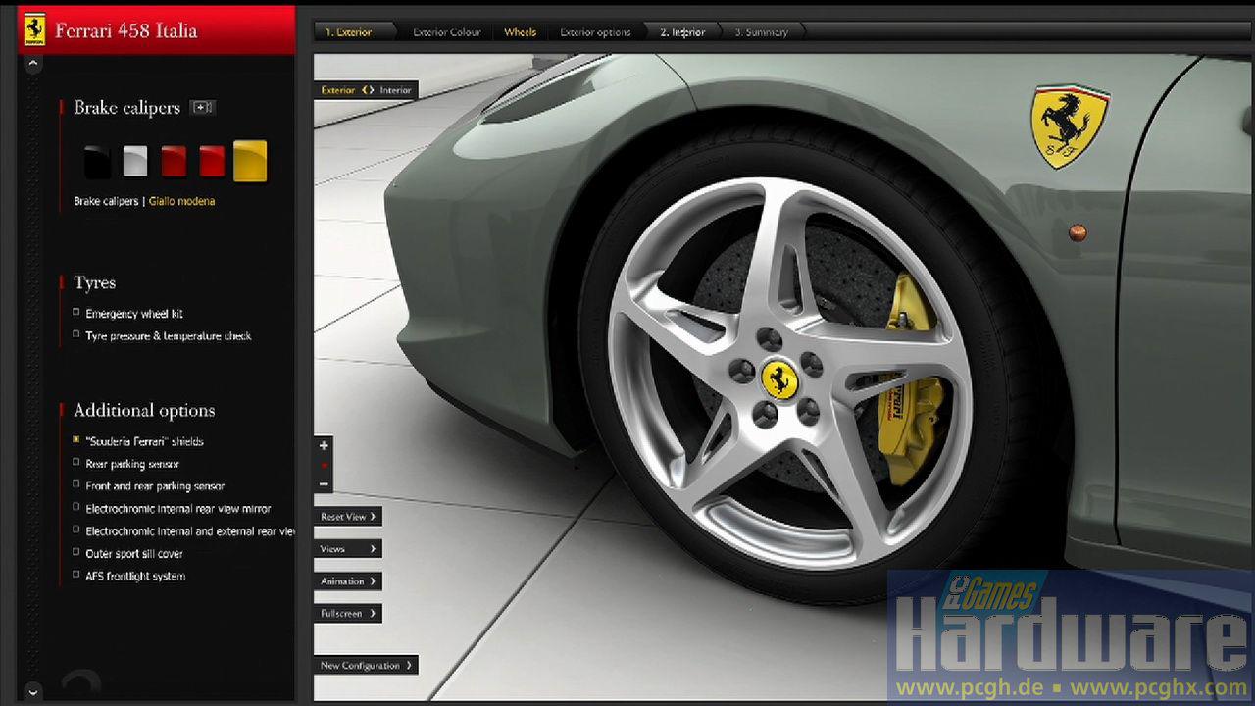Click the red zoom reset dot

[324, 465]
